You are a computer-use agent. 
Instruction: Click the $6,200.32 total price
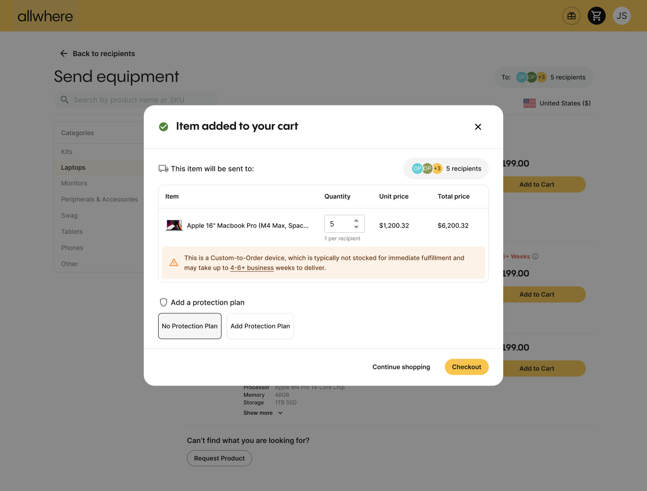tap(453, 225)
